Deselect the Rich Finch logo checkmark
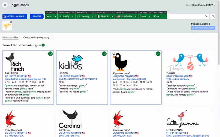Screen dimensions: 220x137 (x=50, y=54)
